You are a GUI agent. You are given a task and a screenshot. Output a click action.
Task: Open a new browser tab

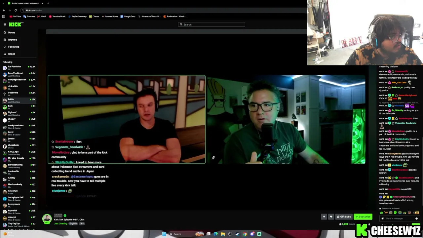tap(48, 3)
